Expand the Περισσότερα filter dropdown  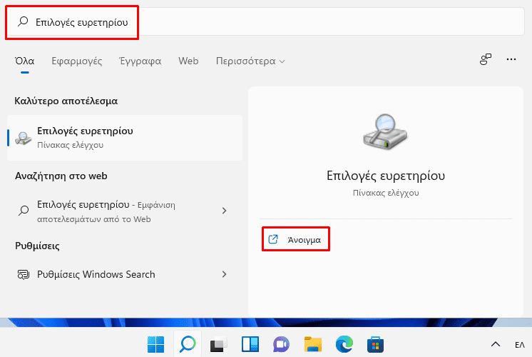(250, 61)
